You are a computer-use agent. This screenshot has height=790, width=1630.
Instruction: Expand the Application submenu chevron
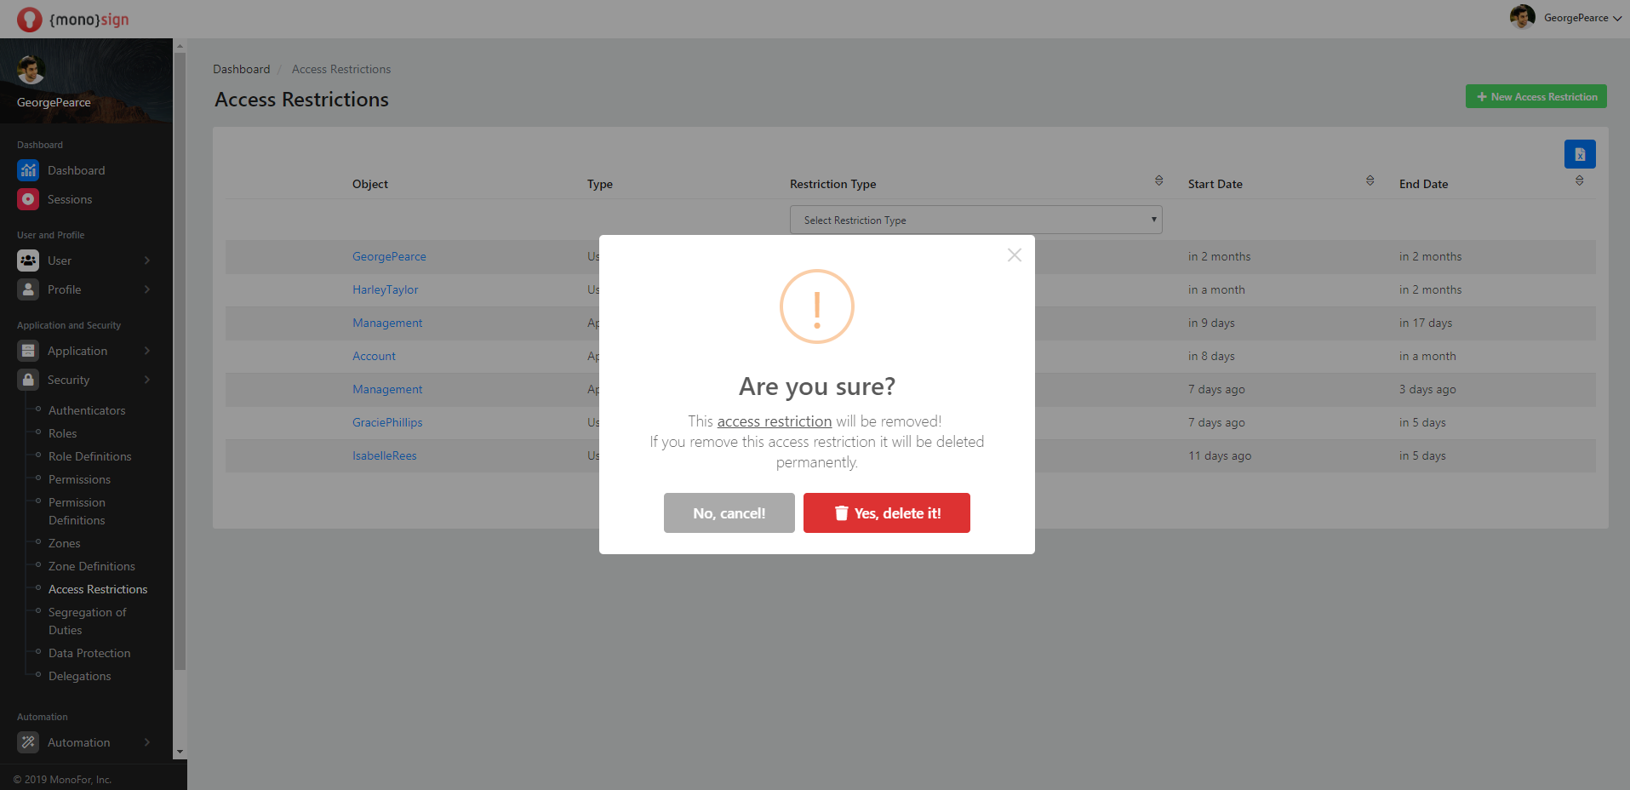coord(147,351)
